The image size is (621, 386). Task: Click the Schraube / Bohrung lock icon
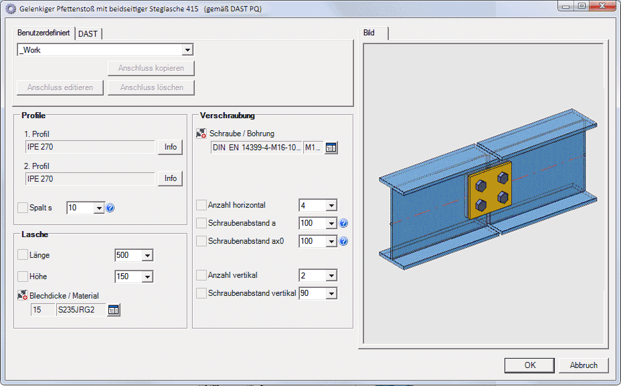point(201,134)
